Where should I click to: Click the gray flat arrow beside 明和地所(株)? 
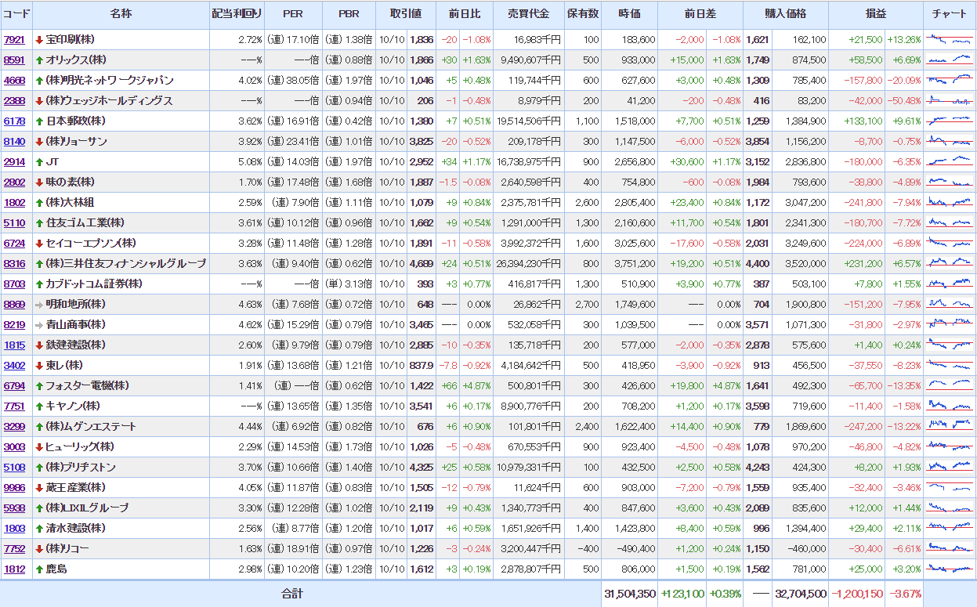39,305
